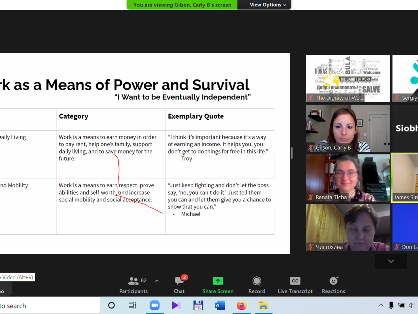Expand the Participants options caret
This screenshot has width=418, height=314.
pyautogui.click(x=157, y=281)
